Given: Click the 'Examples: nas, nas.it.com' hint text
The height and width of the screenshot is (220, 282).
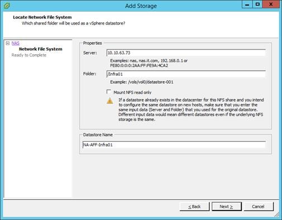Looking at the screenshot, I should point(149,63).
